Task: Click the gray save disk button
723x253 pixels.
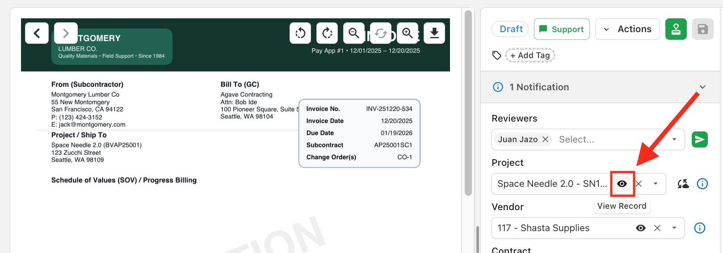Action: click(x=703, y=29)
